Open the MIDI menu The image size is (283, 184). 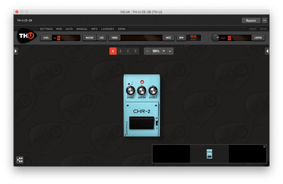click(59, 29)
